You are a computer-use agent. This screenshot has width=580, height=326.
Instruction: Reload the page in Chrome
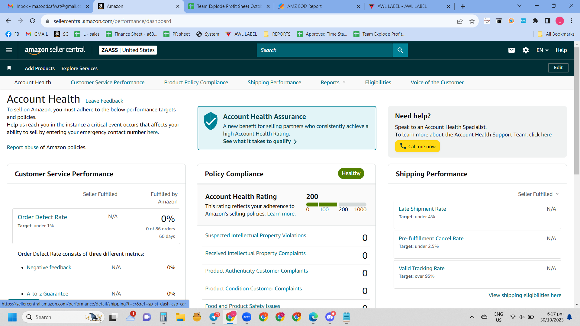click(x=33, y=21)
